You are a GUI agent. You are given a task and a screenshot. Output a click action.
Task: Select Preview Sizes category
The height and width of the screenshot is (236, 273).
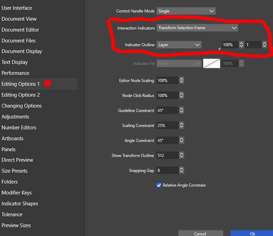coord(16,225)
